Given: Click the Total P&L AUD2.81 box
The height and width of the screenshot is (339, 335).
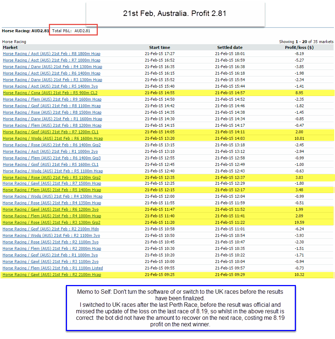Looking at the screenshot, I should pos(74,31).
